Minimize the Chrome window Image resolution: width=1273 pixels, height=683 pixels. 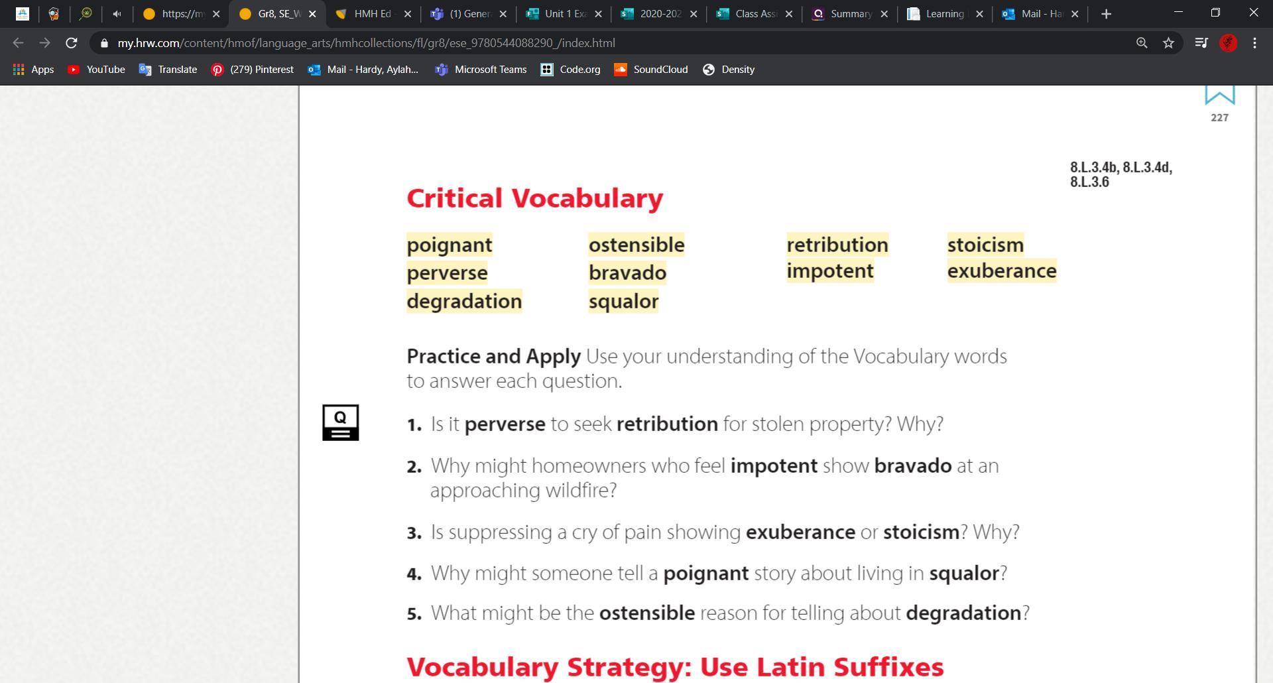(x=1178, y=13)
